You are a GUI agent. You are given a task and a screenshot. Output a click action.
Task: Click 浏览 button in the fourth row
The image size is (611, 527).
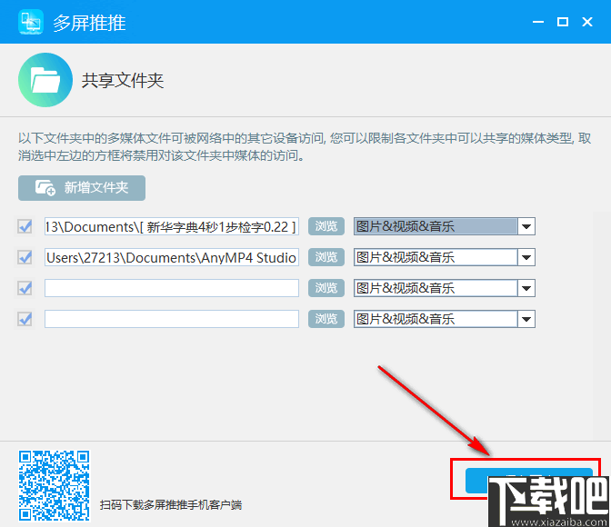326,319
